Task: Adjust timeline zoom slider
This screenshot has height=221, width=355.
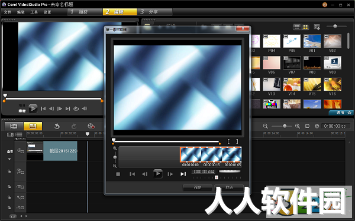Action: 285,126
